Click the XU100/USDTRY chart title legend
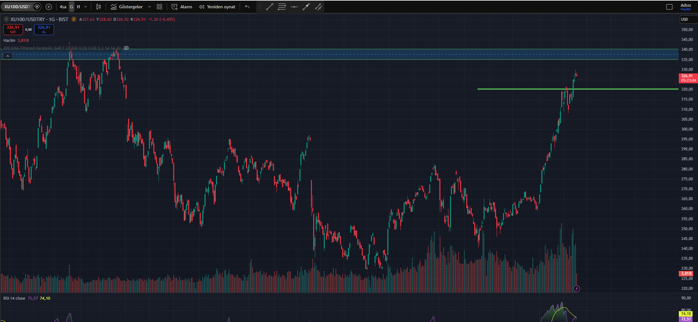Image resolution: width=698 pixels, height=322 pixels. point(40,19)
